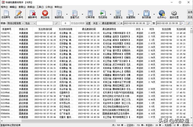Click horizontal scrollbar left arrow

2,121
